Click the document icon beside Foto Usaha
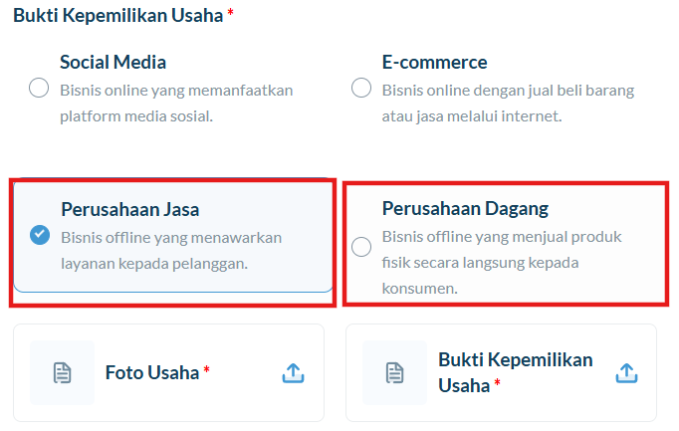The image size is (679, 431). coord(62,373)
